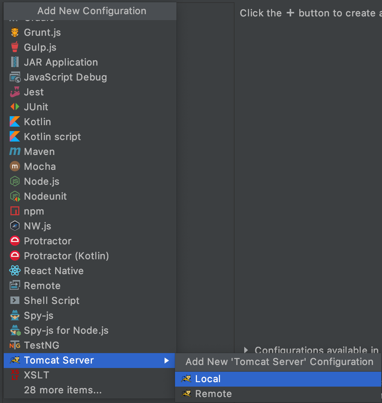This screenshot has width=382, height=403.
Task: Click the Node.js icon
Action: [14, 181]
